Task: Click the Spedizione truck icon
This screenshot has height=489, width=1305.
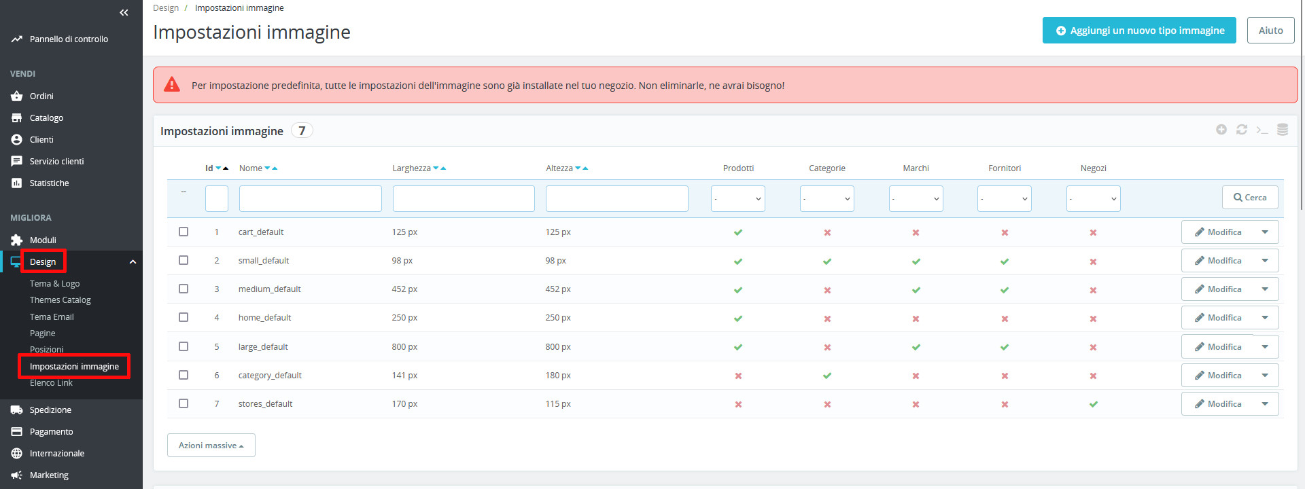Action: (x=17, y=410)
